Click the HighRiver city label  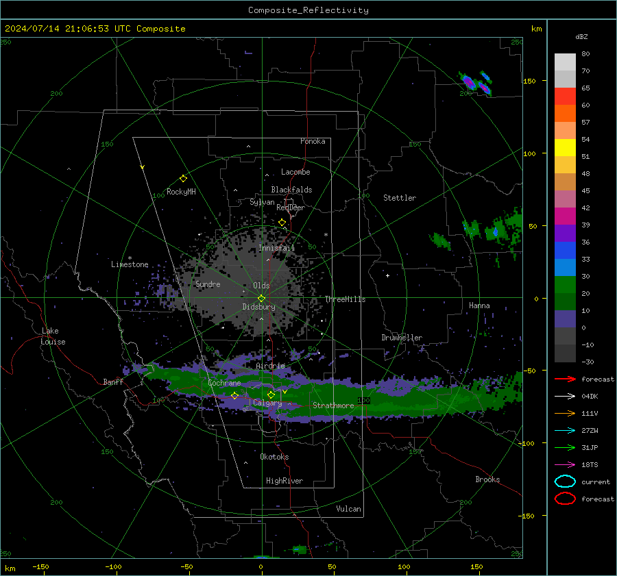tap(285, 481)
